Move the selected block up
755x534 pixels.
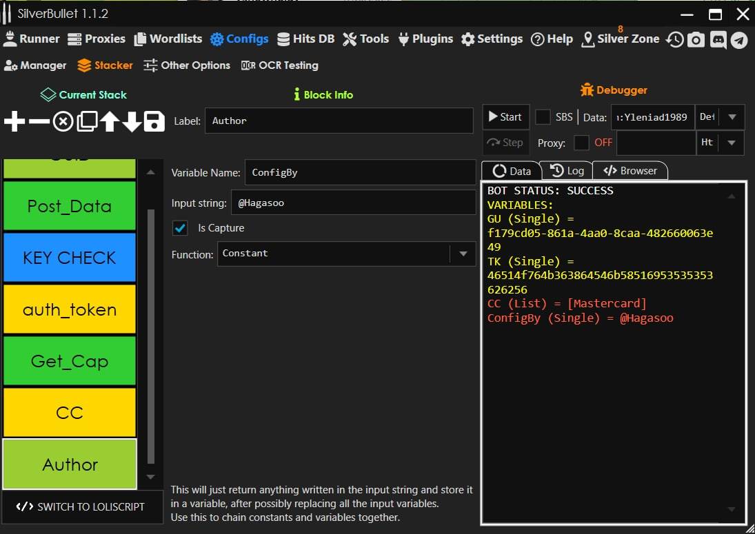point(110,122)
